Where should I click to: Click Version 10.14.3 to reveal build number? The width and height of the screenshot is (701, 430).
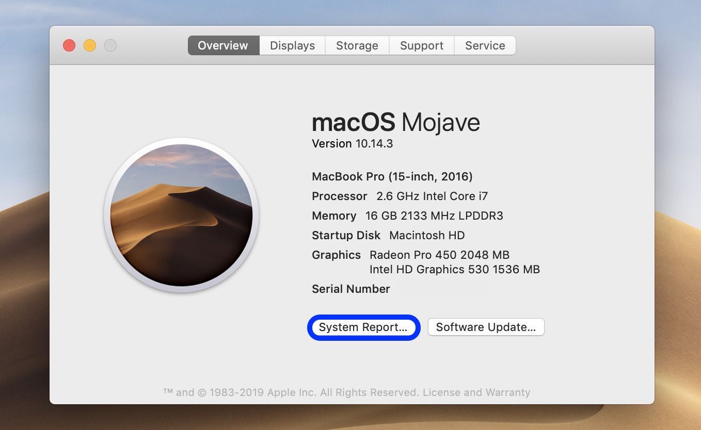coord(352,143)
